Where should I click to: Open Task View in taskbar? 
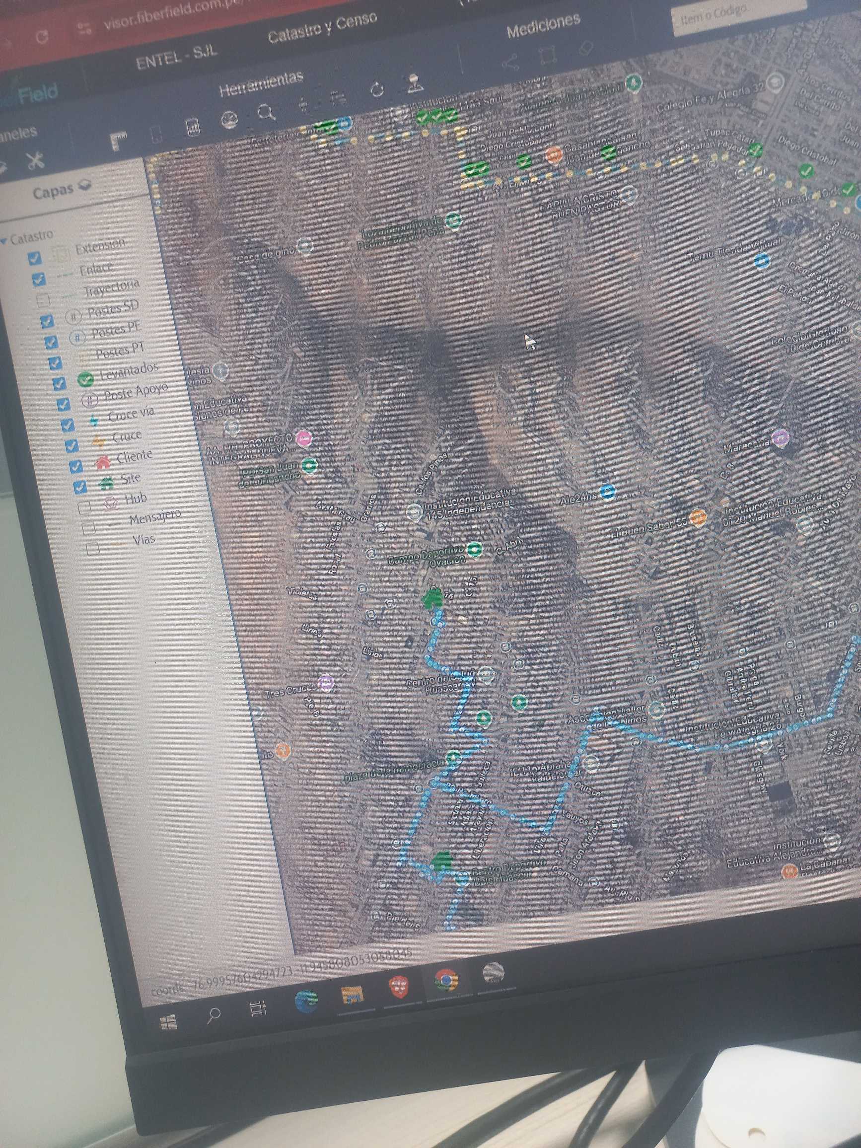(258, 1008)
